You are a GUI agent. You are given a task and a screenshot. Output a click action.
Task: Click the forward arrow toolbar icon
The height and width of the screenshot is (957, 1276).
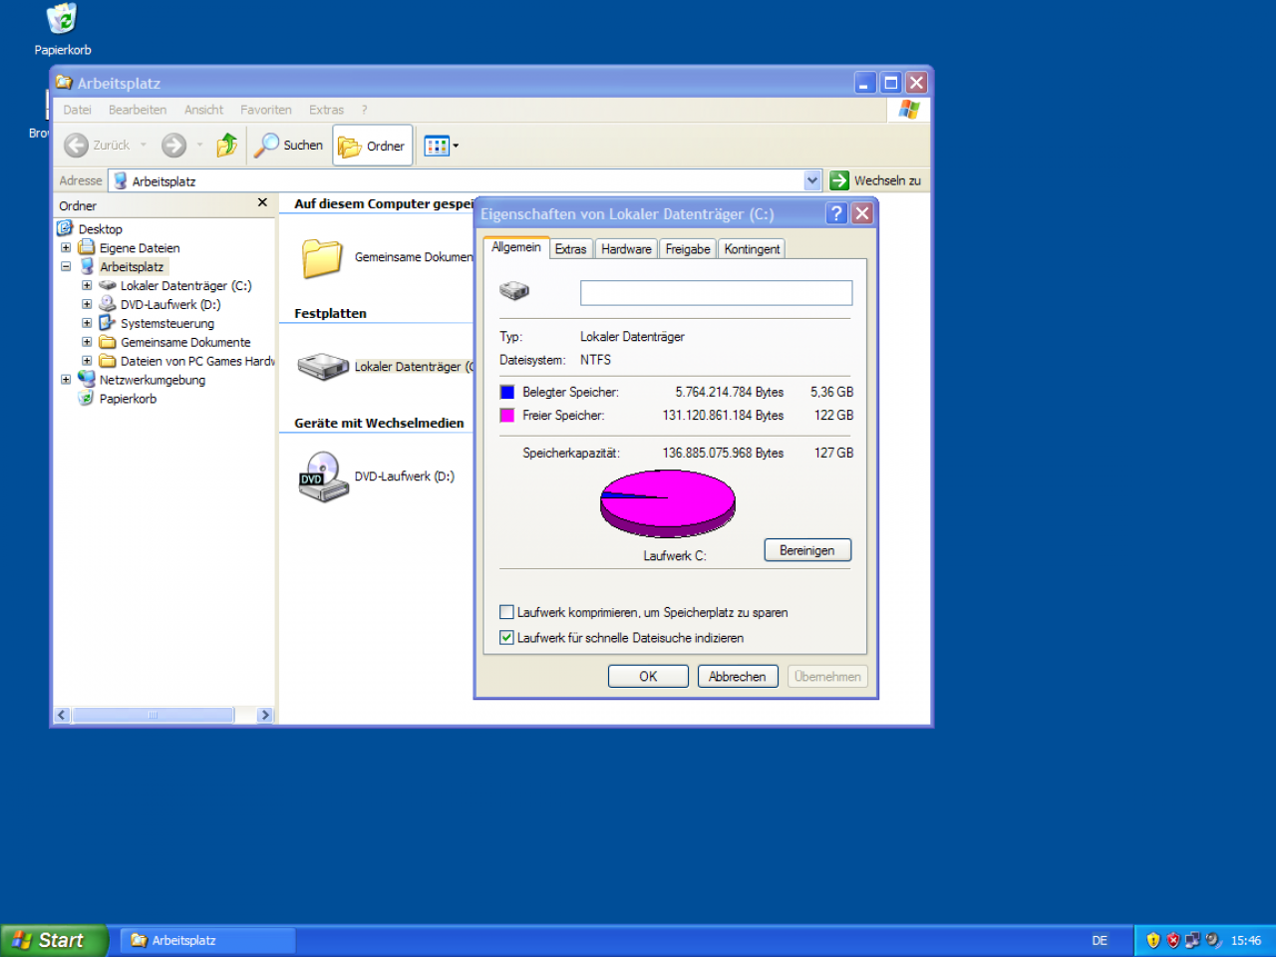click(x=174, y=146)
